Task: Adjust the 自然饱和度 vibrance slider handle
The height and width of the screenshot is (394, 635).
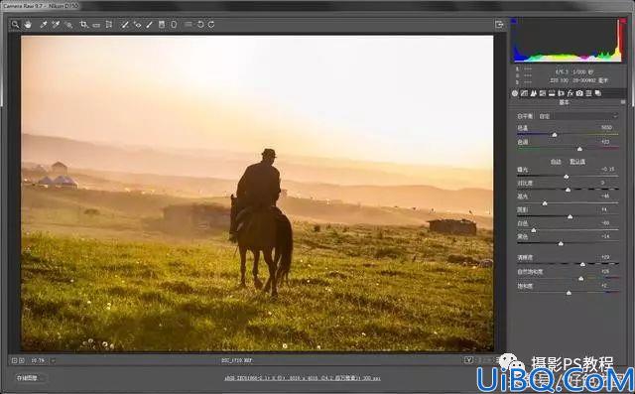Action: 581,279
